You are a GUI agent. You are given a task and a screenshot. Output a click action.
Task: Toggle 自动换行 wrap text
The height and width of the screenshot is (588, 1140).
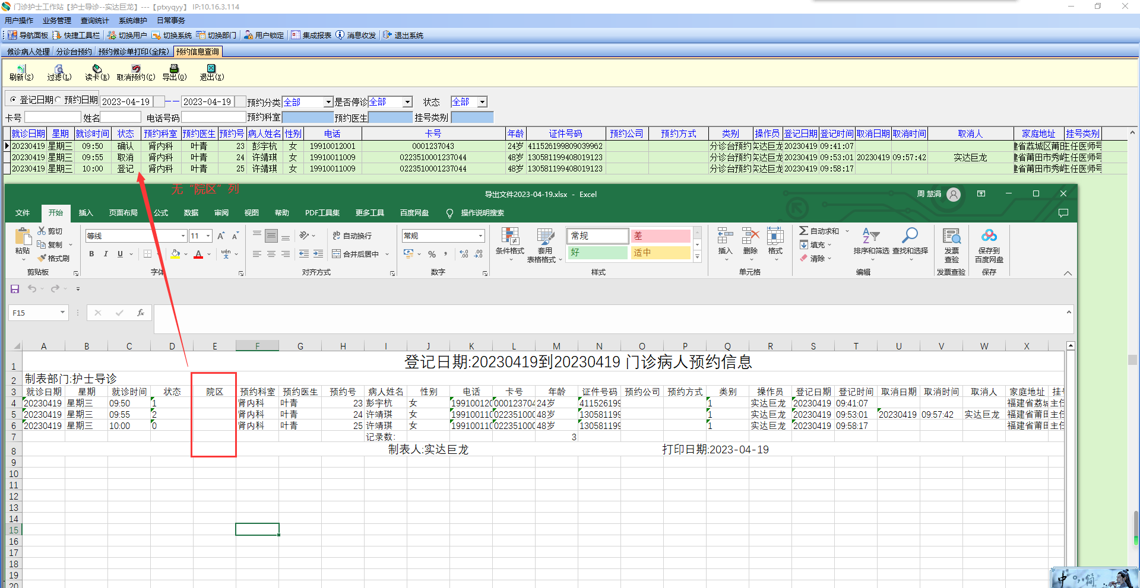tap(352, 236)
